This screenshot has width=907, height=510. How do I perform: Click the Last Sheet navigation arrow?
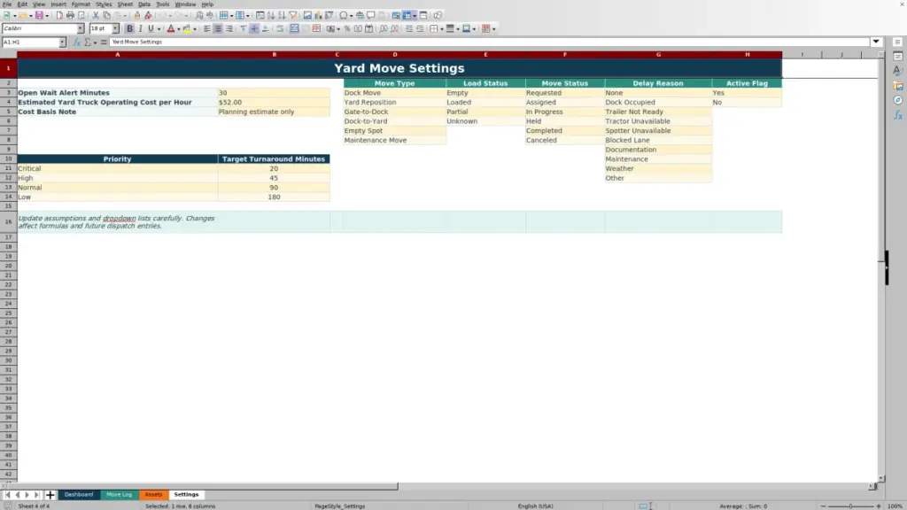(x=36, y=494)
